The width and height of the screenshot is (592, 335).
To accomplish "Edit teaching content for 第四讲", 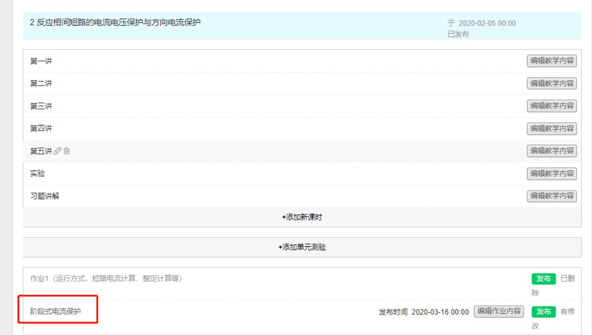I will 552,128.
